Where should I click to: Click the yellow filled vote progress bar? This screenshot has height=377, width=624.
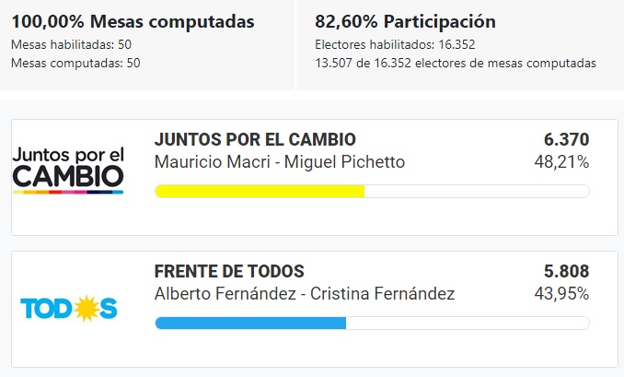[x=260, y=192]
